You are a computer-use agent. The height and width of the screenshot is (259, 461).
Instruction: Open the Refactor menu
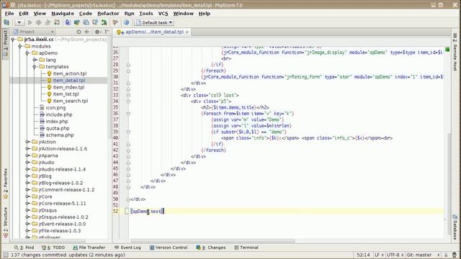(x=108, y=14)
